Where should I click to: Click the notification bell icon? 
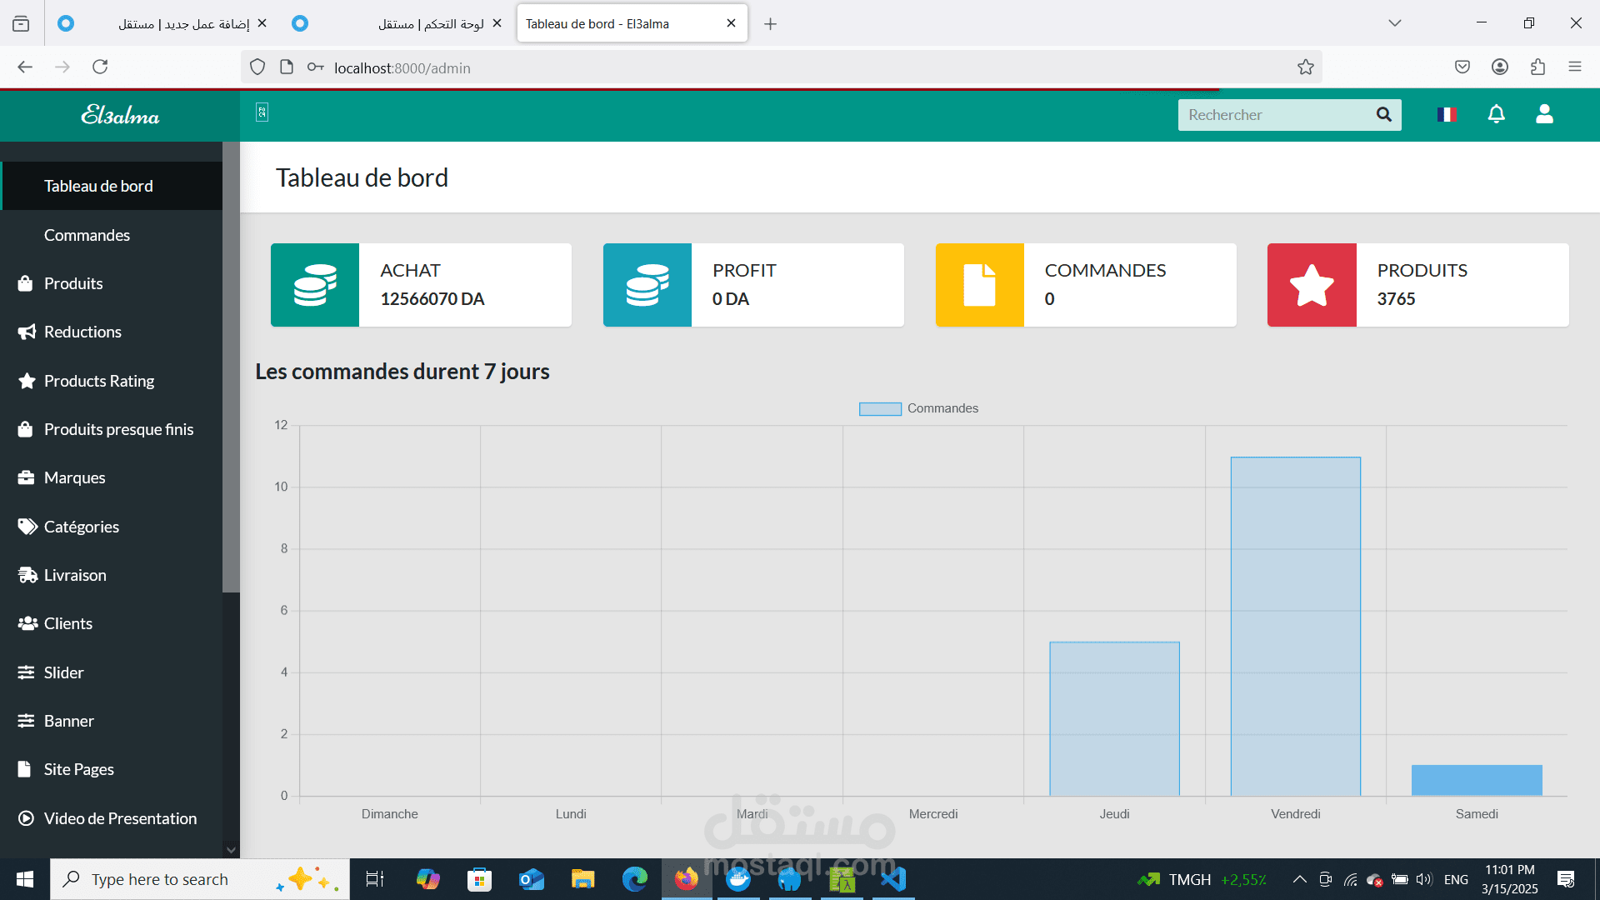pyautogui.click(x=1497, y=114)
